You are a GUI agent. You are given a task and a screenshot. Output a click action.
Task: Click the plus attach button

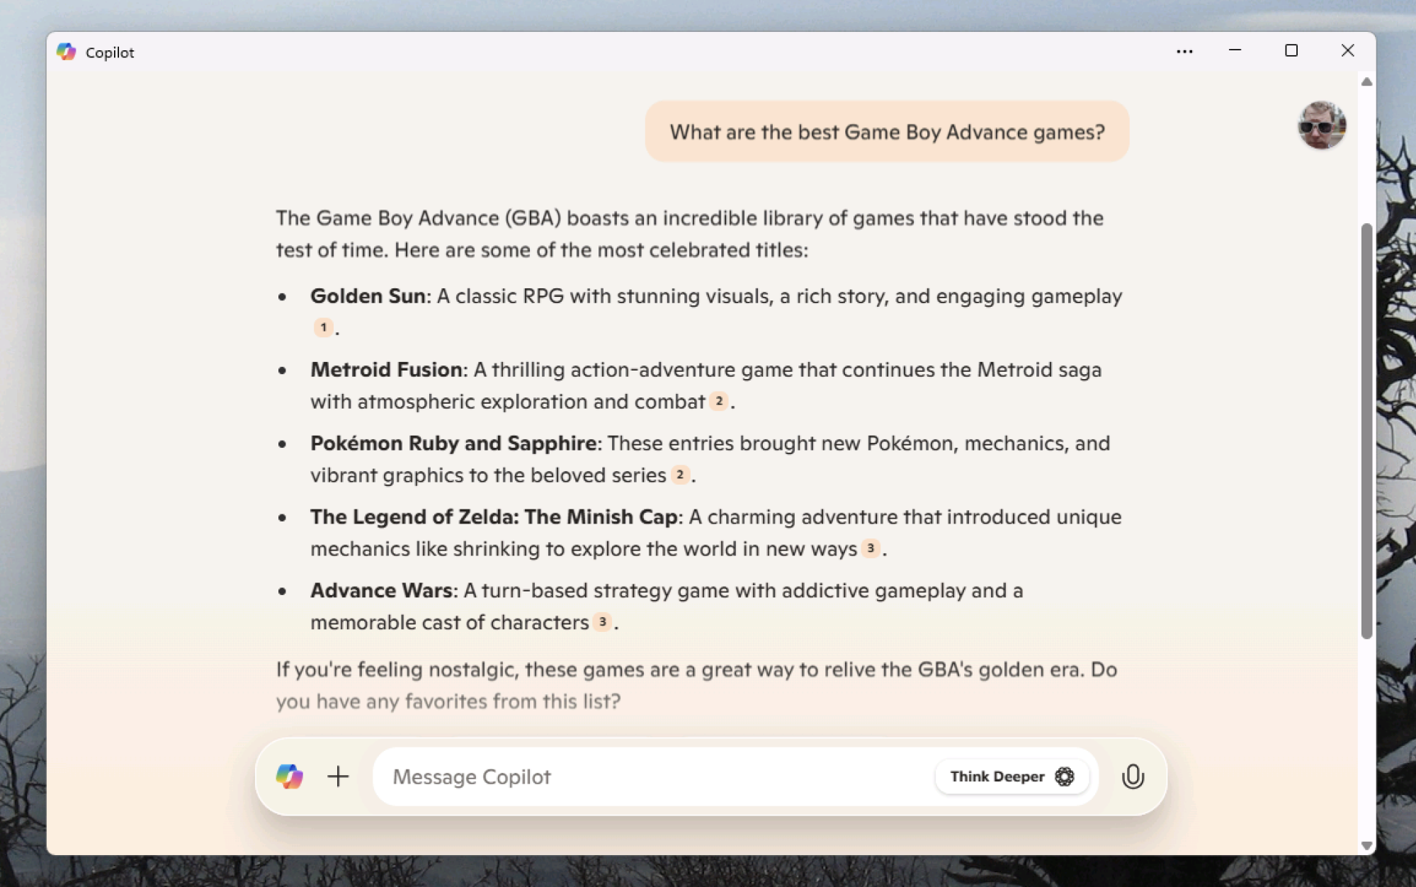339,776
